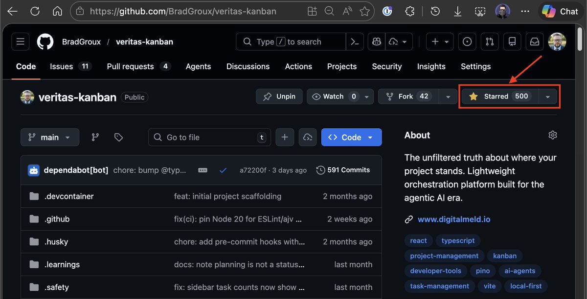Expand the Copilot agents dropdown in the header

click(x=399, y=42)
